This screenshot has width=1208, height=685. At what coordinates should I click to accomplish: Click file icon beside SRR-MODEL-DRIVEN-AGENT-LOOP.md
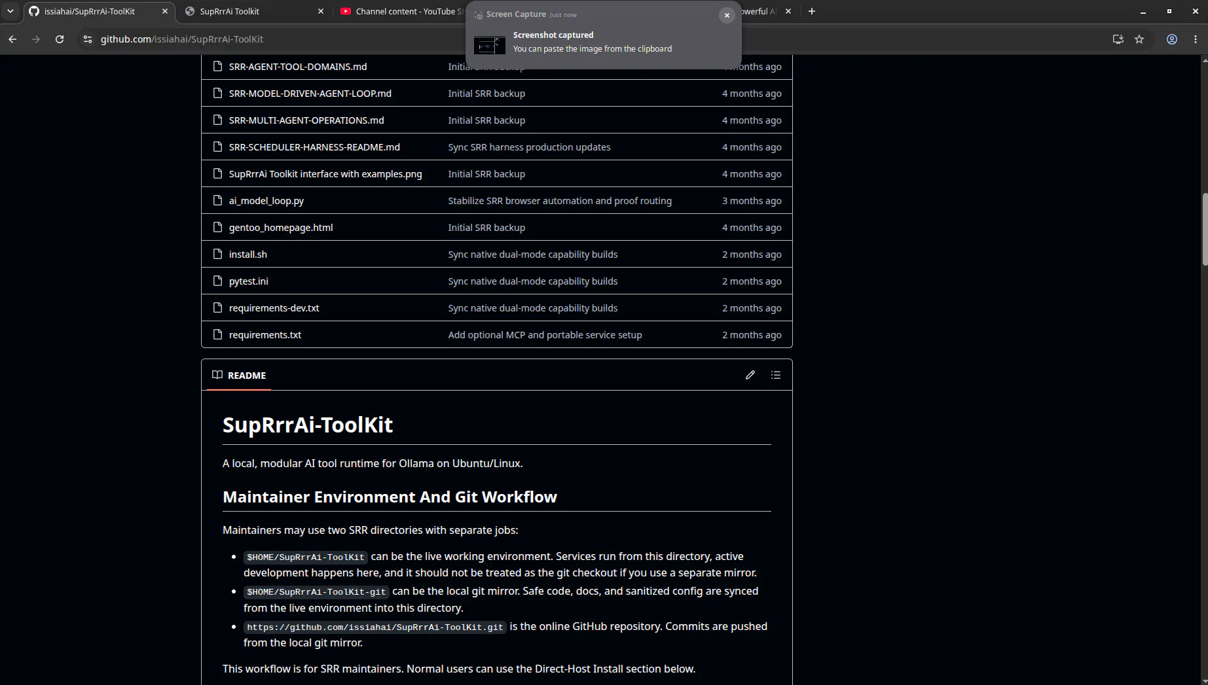[218, 93]
